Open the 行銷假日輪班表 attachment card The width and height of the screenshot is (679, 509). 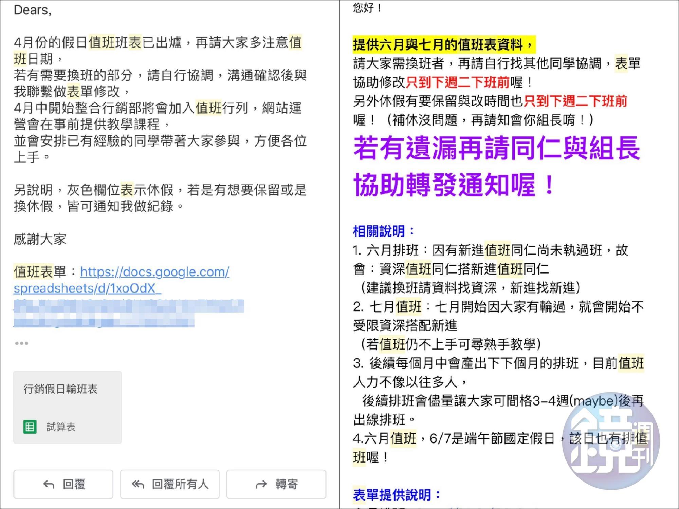[x=67, y=407]
